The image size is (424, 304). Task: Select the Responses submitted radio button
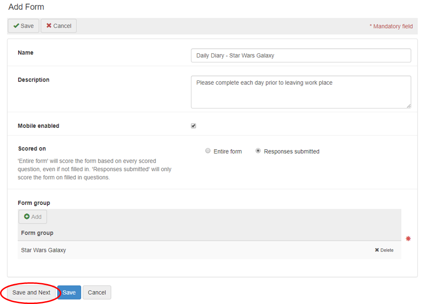pyautogui.click(x=258, y=151)
